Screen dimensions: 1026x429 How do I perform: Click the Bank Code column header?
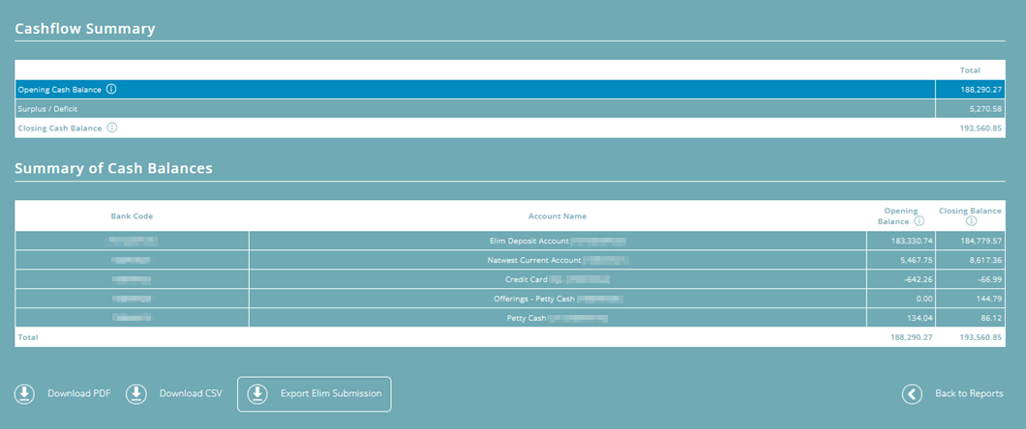coord(133,216)
